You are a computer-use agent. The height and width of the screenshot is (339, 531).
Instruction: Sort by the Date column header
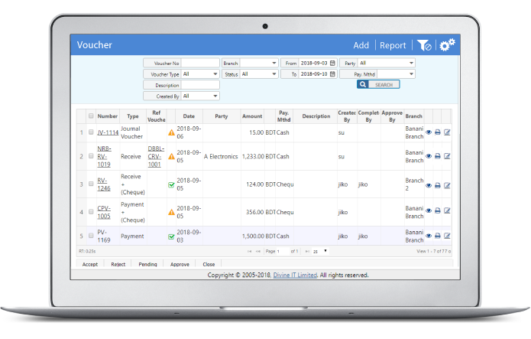(189, 116)
